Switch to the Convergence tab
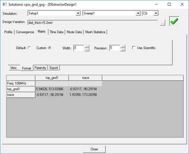The height and width of the screenshot is (154, 189). 25,32
